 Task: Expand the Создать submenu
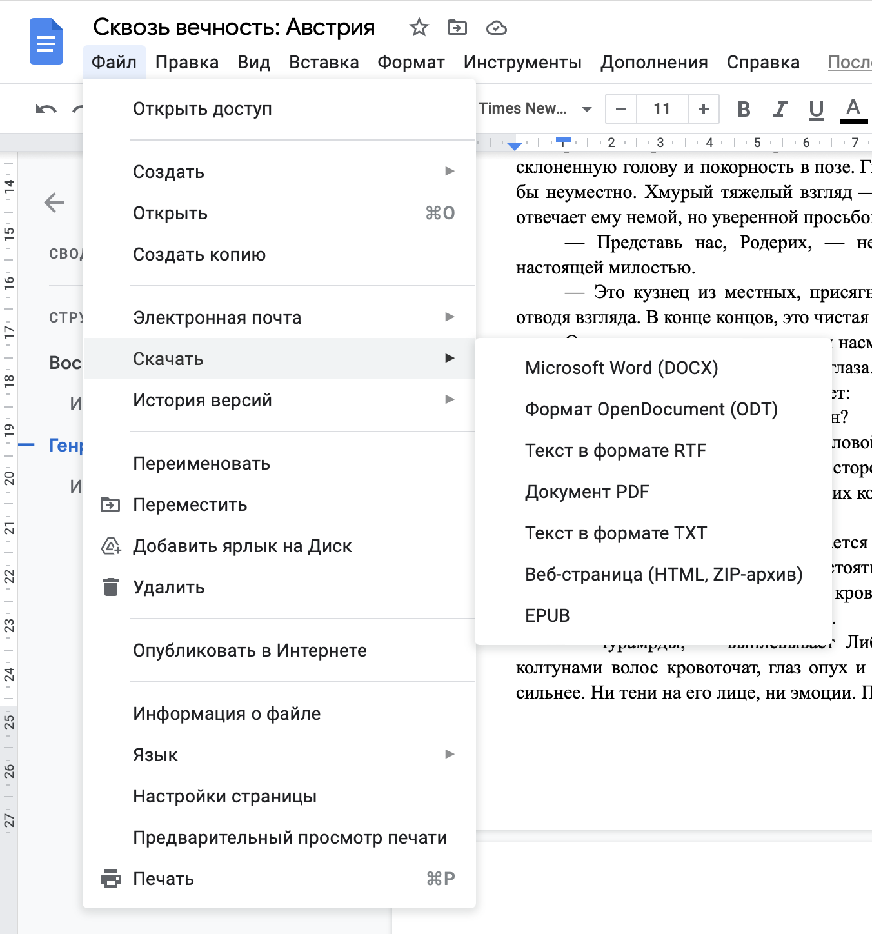tap(293, 172)
